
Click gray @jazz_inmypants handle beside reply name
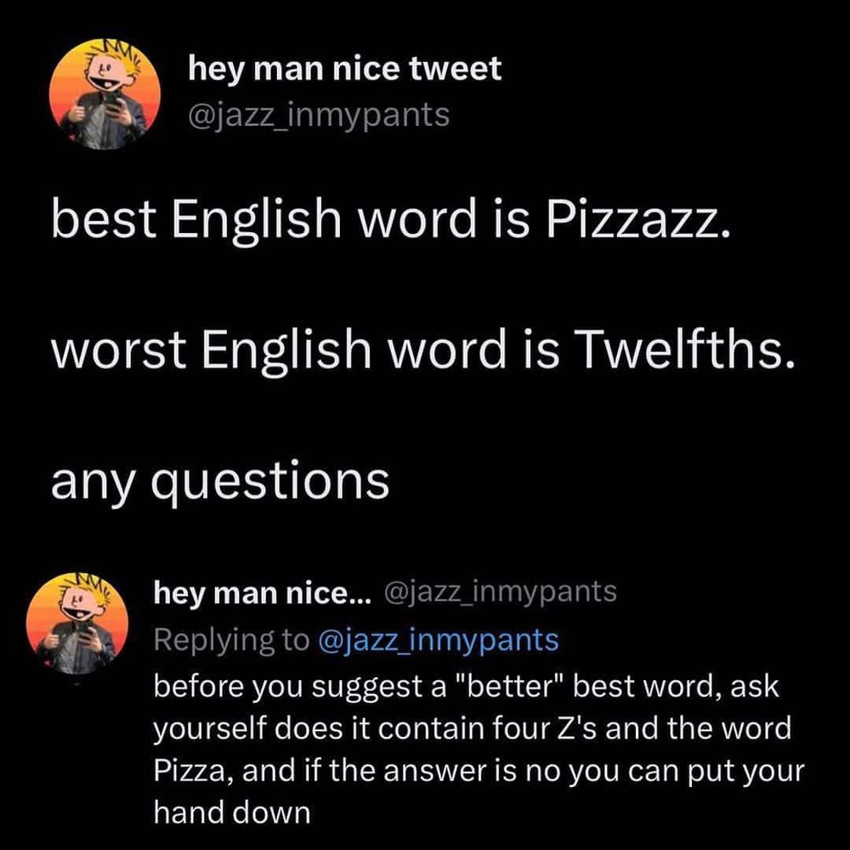501,592
